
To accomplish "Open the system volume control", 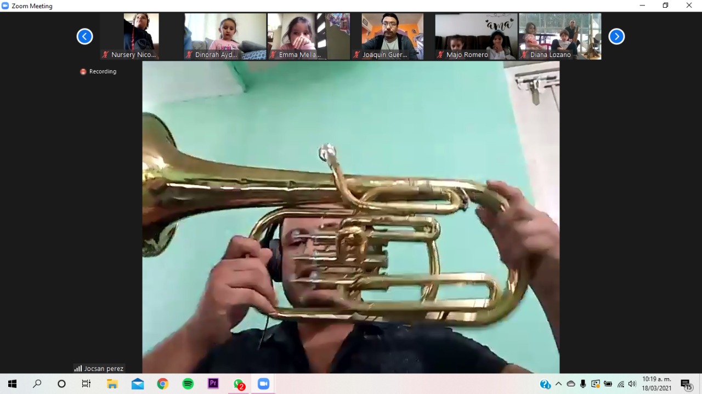I will click(x=632, y=384).
